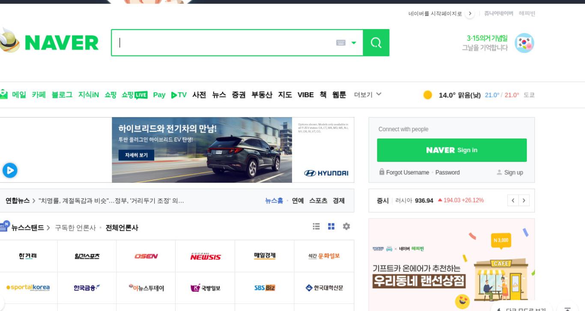Open the OSEN press logo
The width and height of the screenshot is (585, 311).
(146, 256)
